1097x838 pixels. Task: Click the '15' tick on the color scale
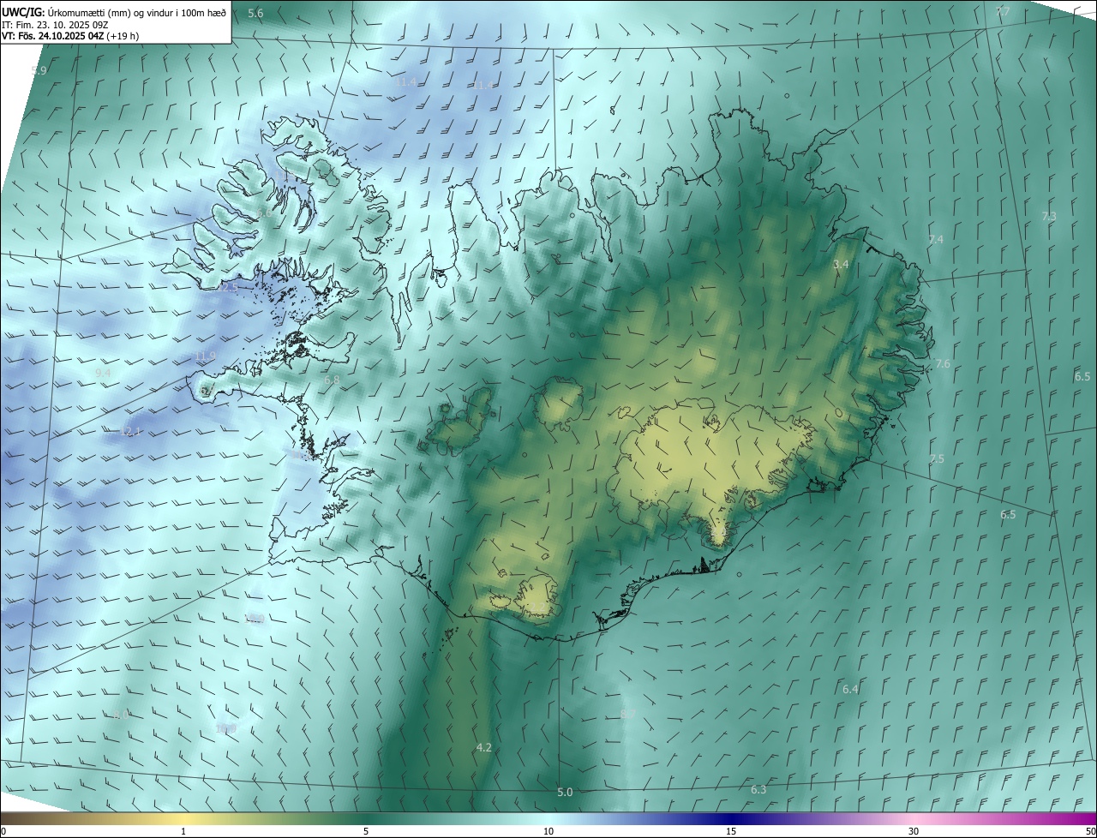(731, 831)
